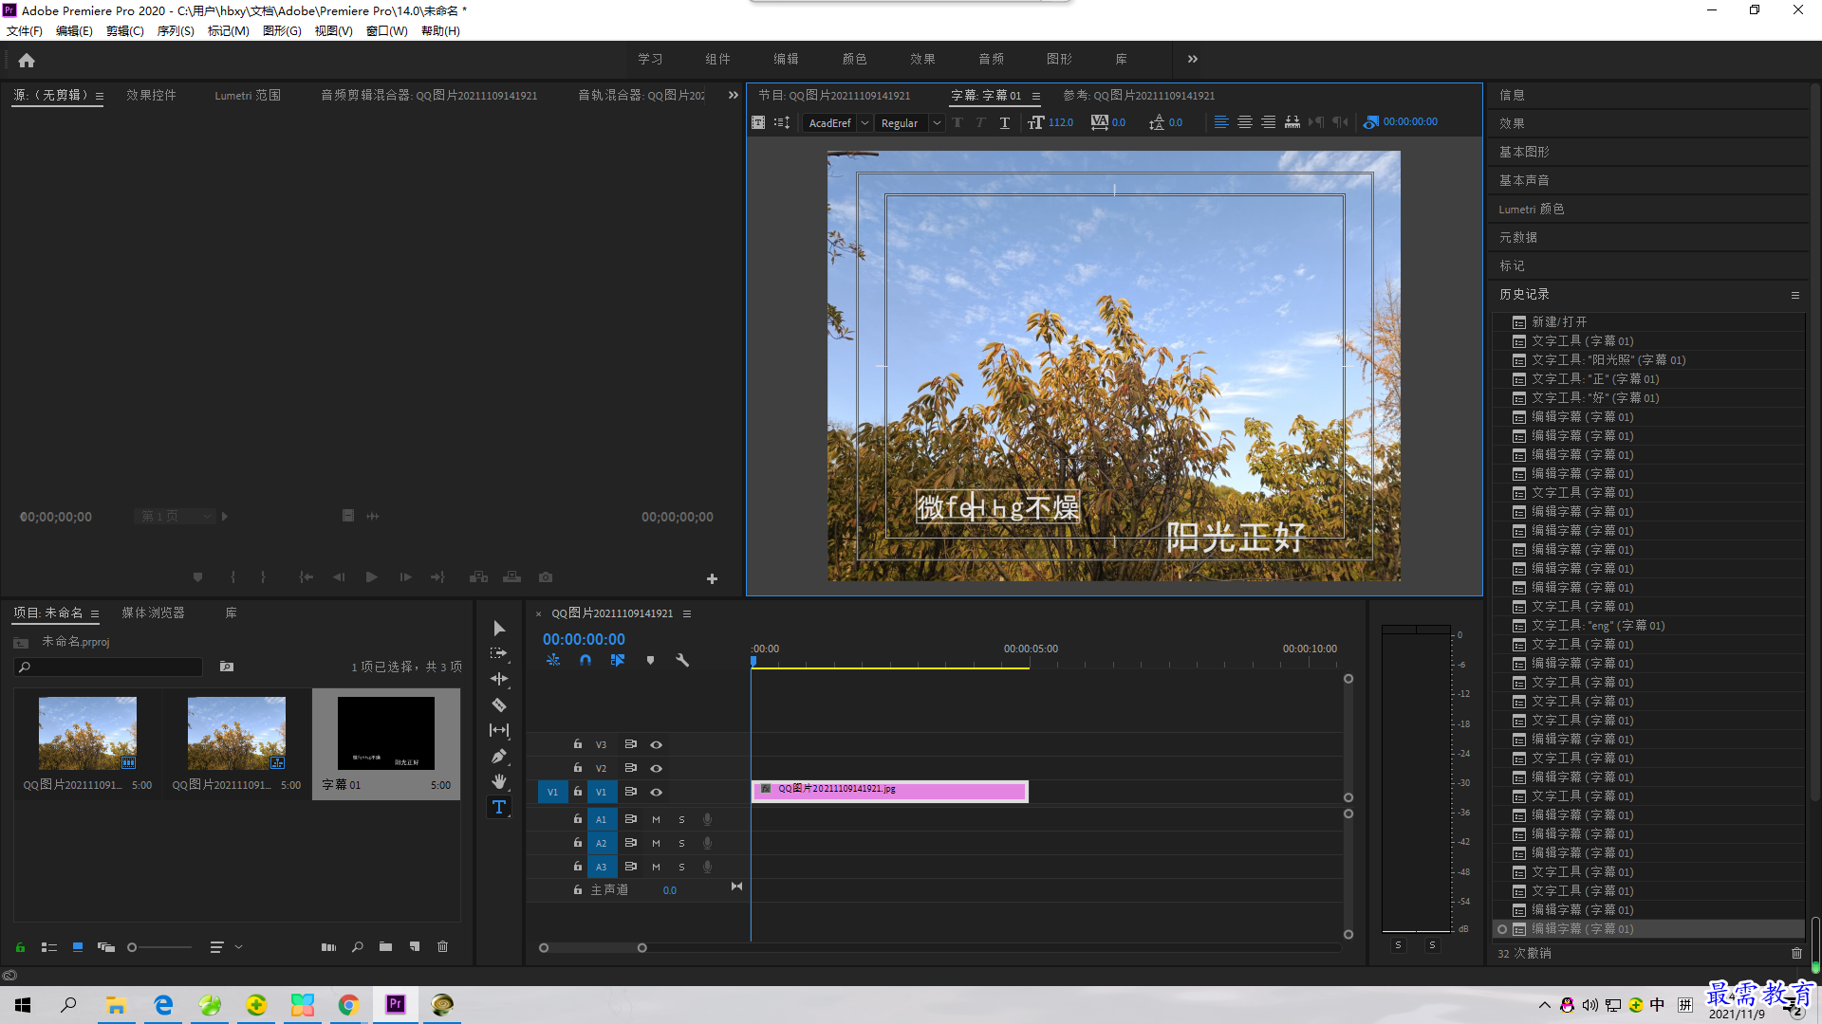Click the underline text style icon
Image resolution: width=1822 pixels, height=1024 pixels.
click(1005, 122)
